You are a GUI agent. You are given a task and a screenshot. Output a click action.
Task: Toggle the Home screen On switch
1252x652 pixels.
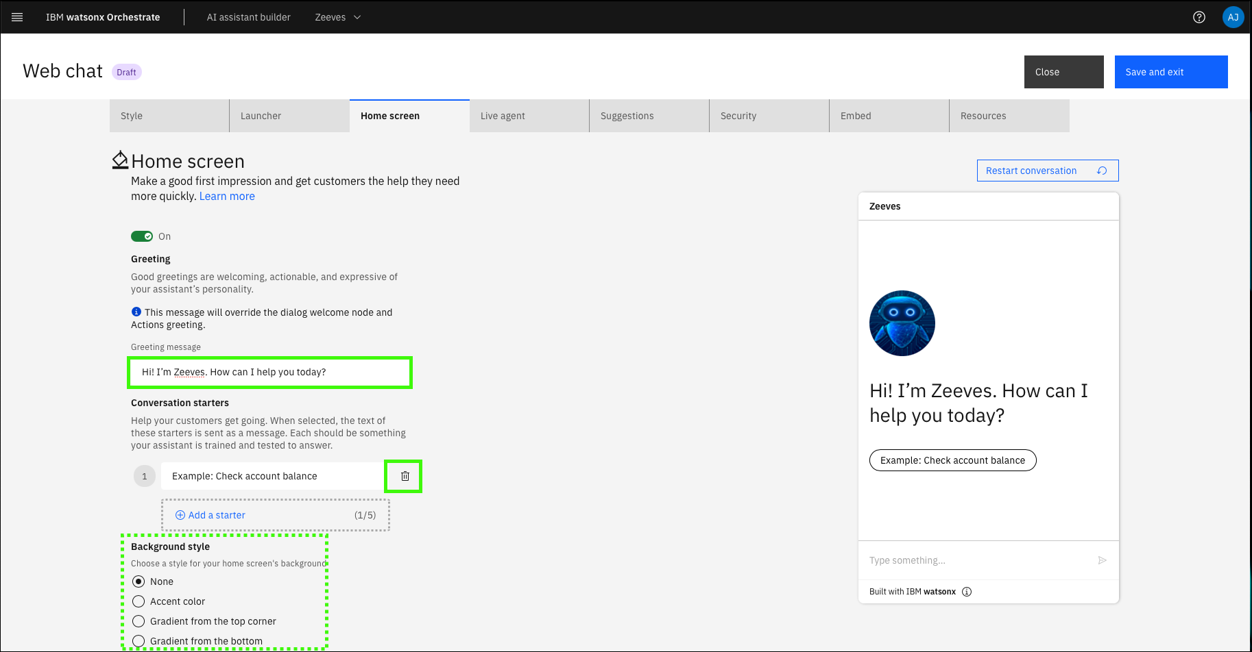[142, 236]
